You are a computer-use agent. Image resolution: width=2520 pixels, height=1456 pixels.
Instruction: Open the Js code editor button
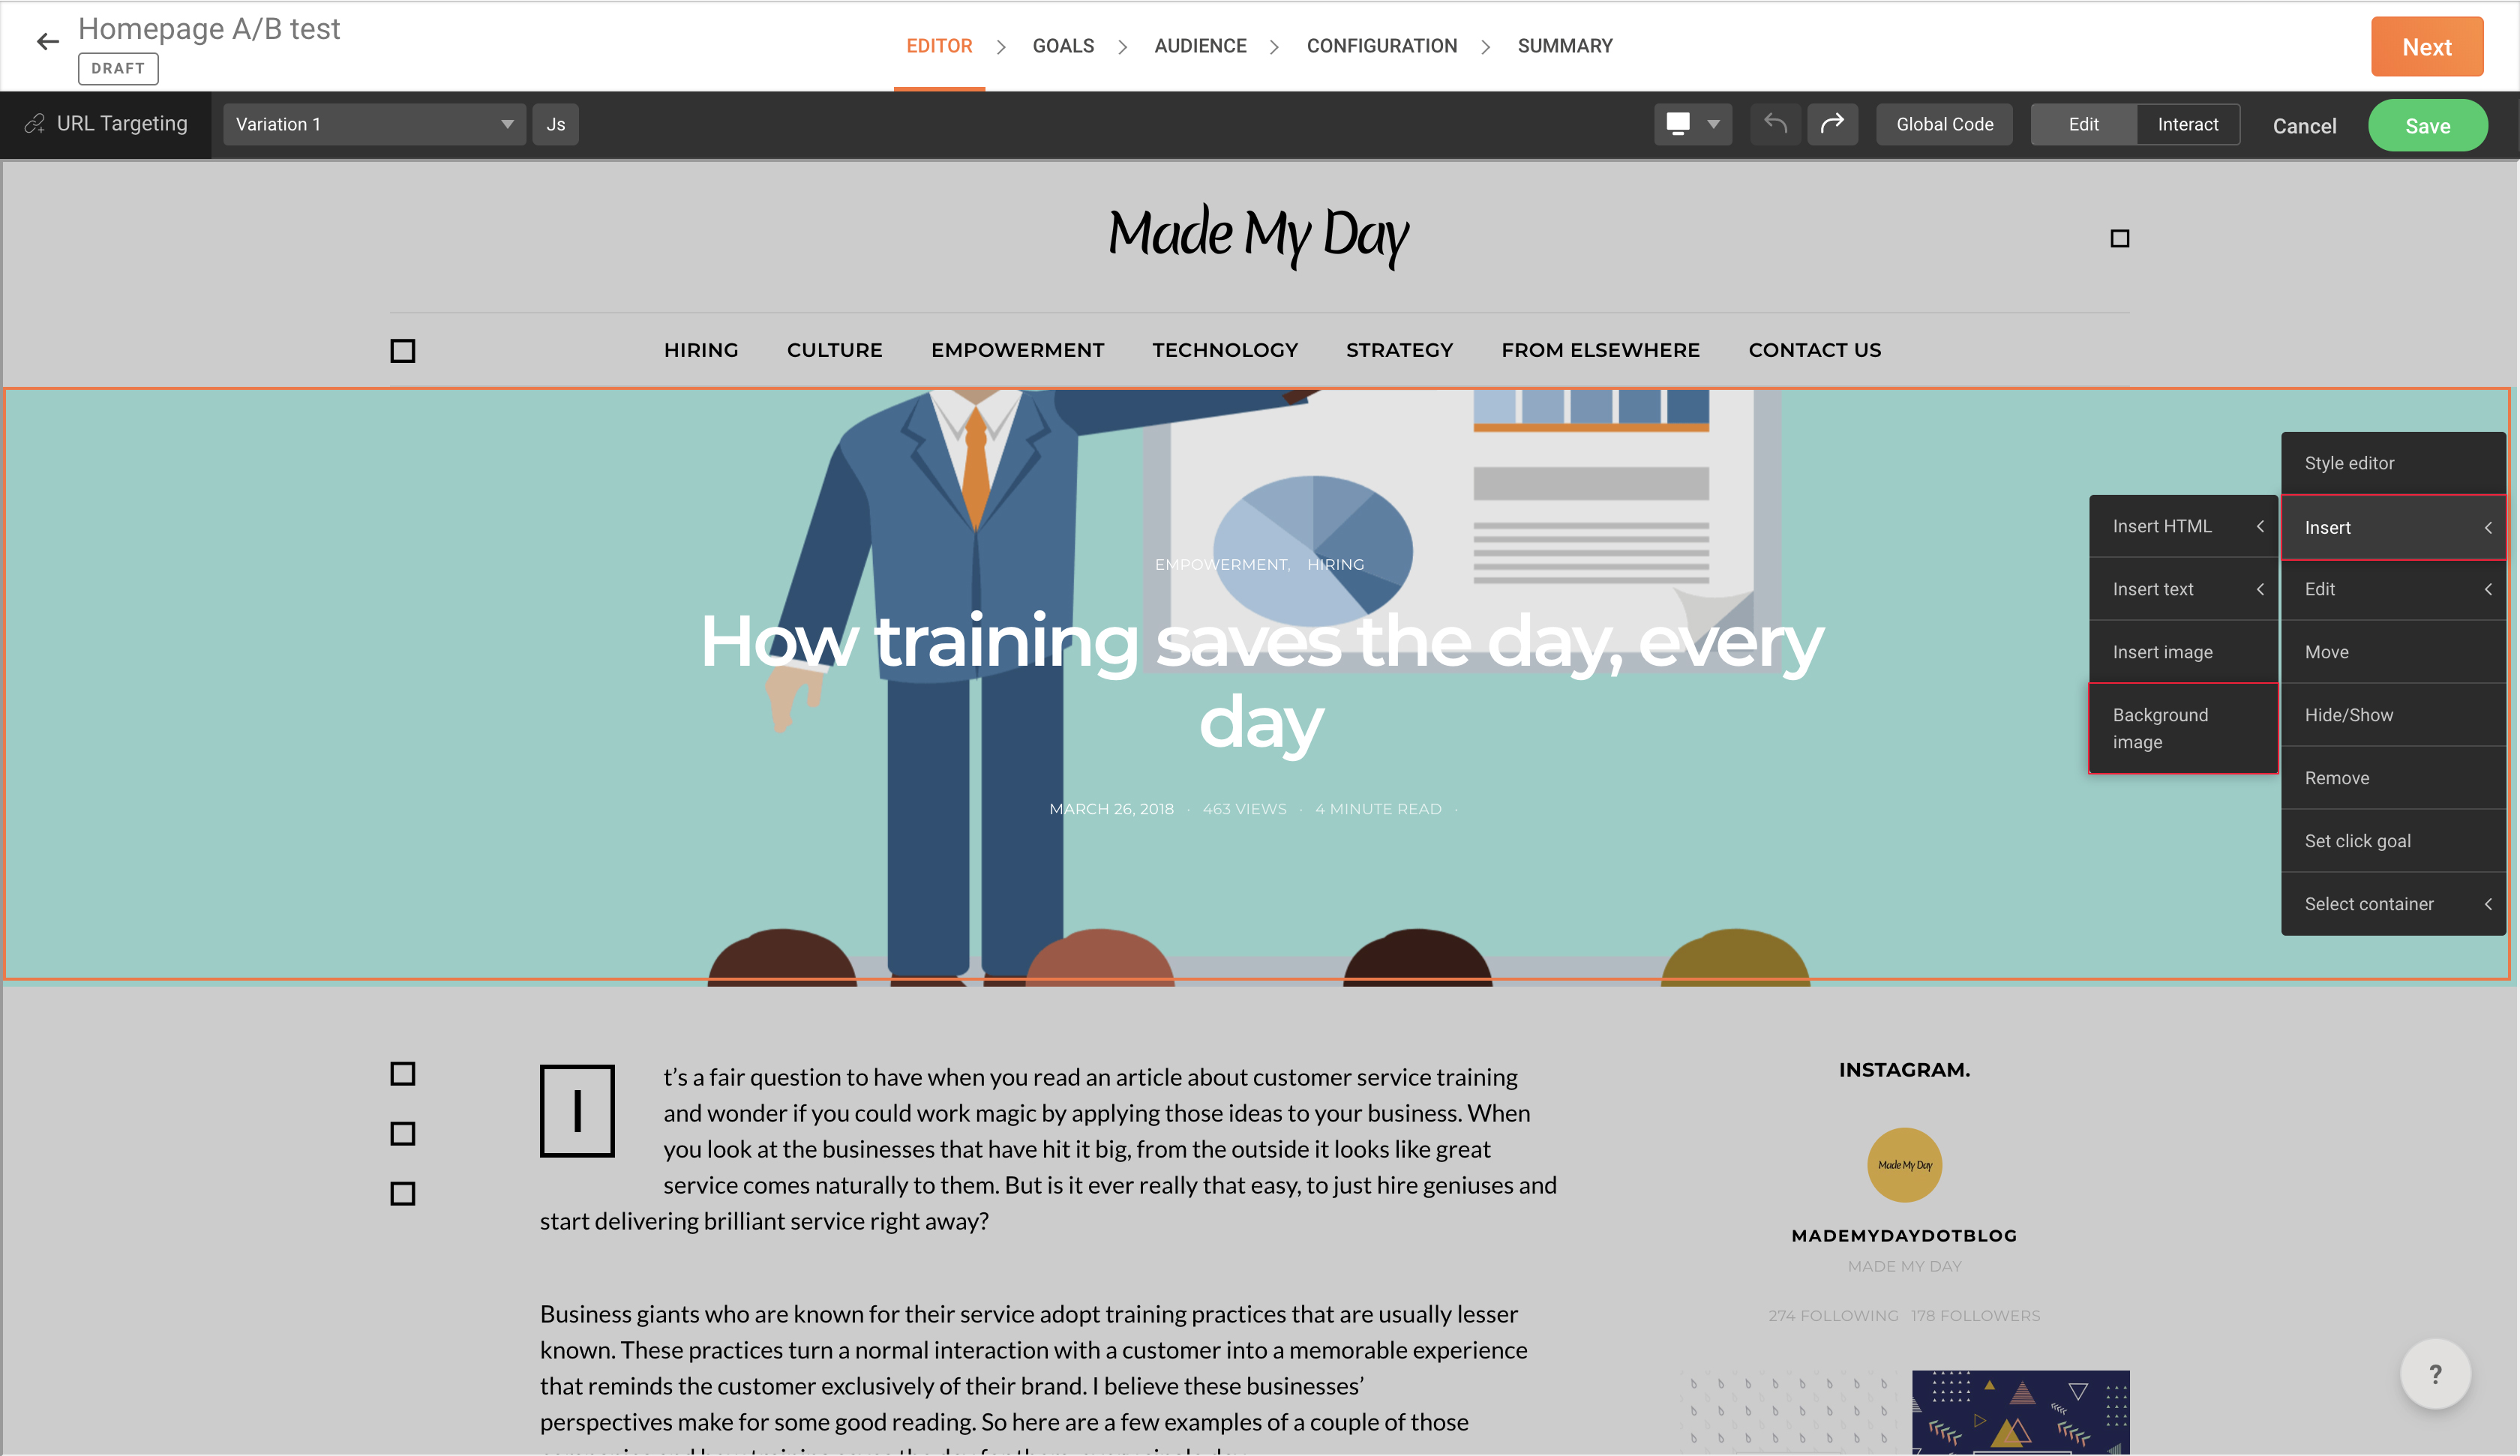coord(556,124)
